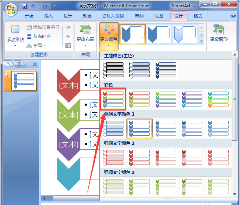The image size is (240, 205).
Task: Select slide 1 thumbnail in the panel
Action: coord(24,80)
